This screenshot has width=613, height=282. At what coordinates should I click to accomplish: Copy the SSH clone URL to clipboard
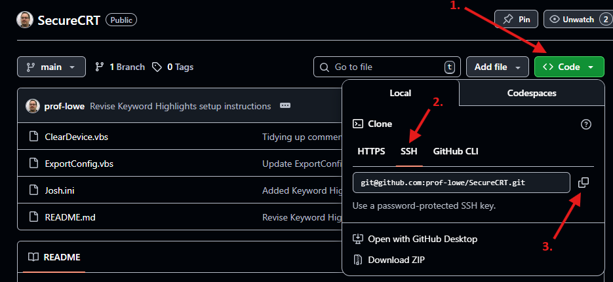tap(583, 183)
